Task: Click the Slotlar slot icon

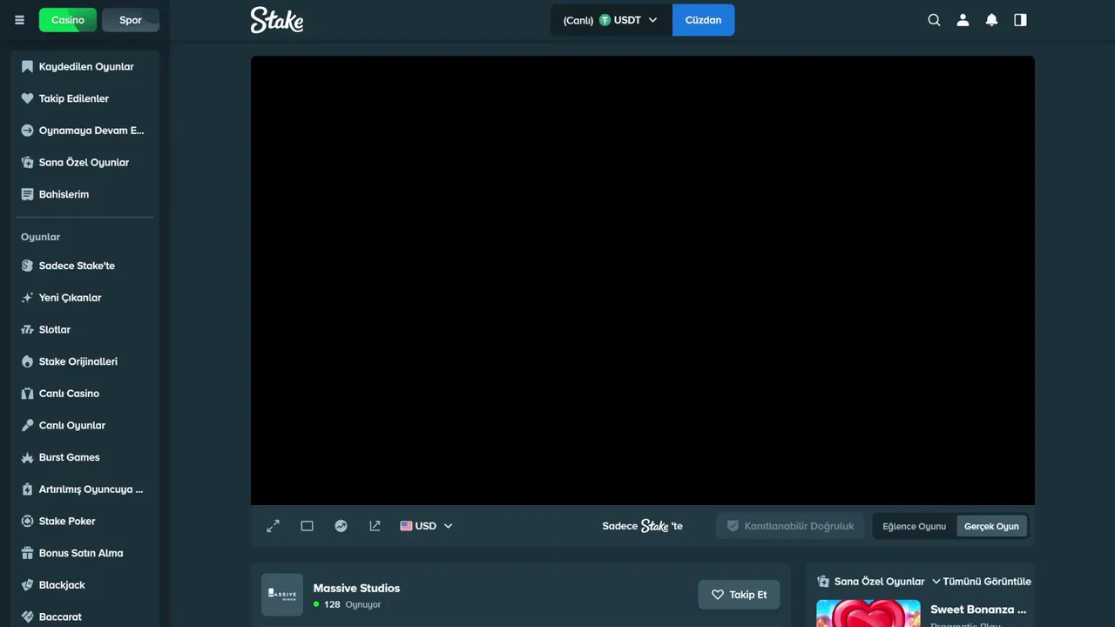Action: coord(27,329)
